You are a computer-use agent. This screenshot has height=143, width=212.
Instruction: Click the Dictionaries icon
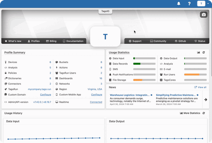6,78
